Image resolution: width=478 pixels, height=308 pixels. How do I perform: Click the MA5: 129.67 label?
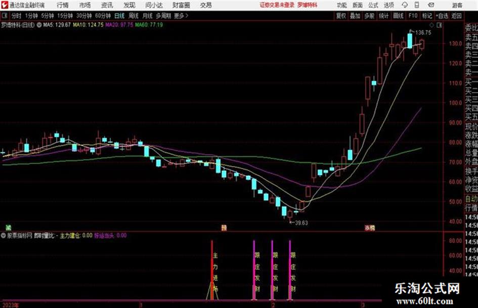(x=57, y=25)
